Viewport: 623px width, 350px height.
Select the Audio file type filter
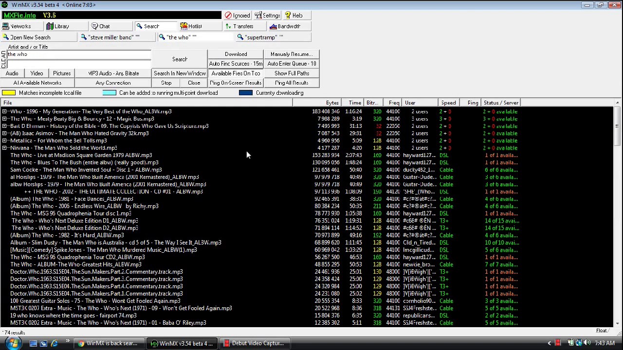pyautogui.click(x=12, y=73)
